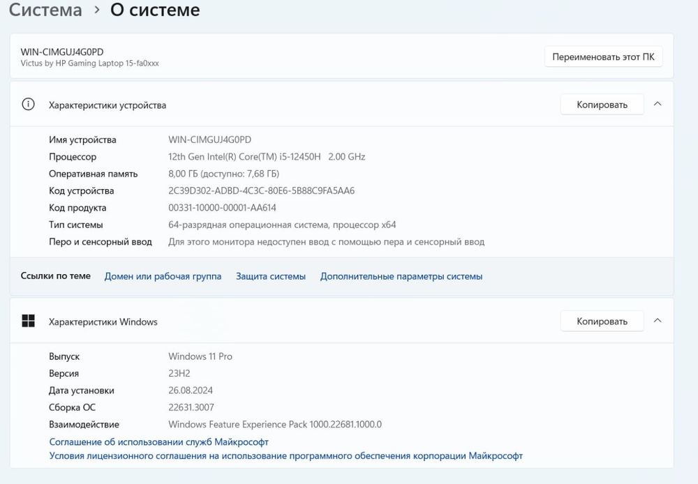The width and height of the screenshot is (698, 484).
Task: Select the version value 23H2
Action: coord(179,373)
